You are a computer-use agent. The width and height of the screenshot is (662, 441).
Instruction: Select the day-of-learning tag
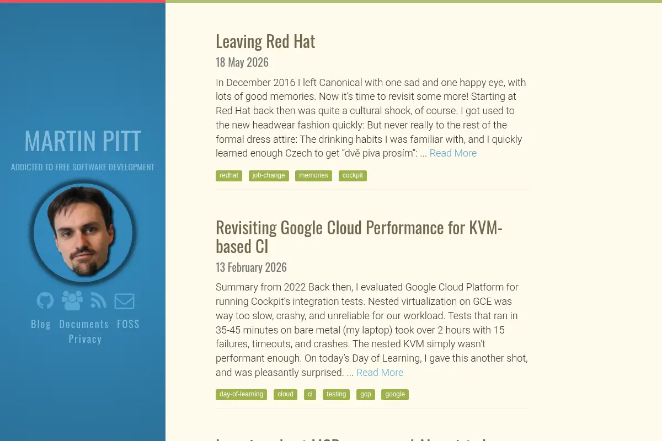click(x=241, y=395)
